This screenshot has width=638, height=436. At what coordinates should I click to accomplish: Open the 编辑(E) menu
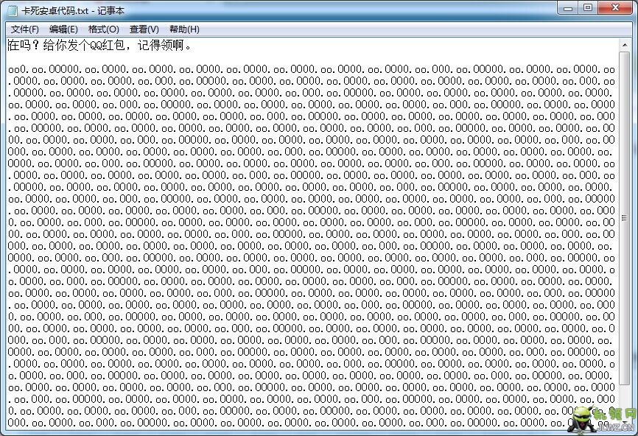pos(63,29)
